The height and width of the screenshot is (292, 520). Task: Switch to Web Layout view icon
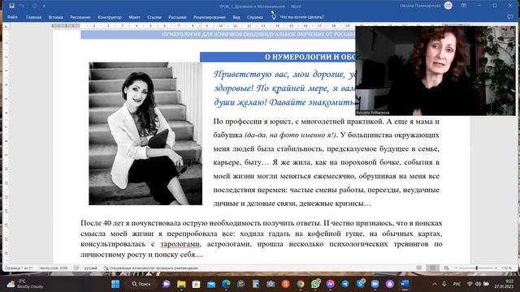(446, 268)
